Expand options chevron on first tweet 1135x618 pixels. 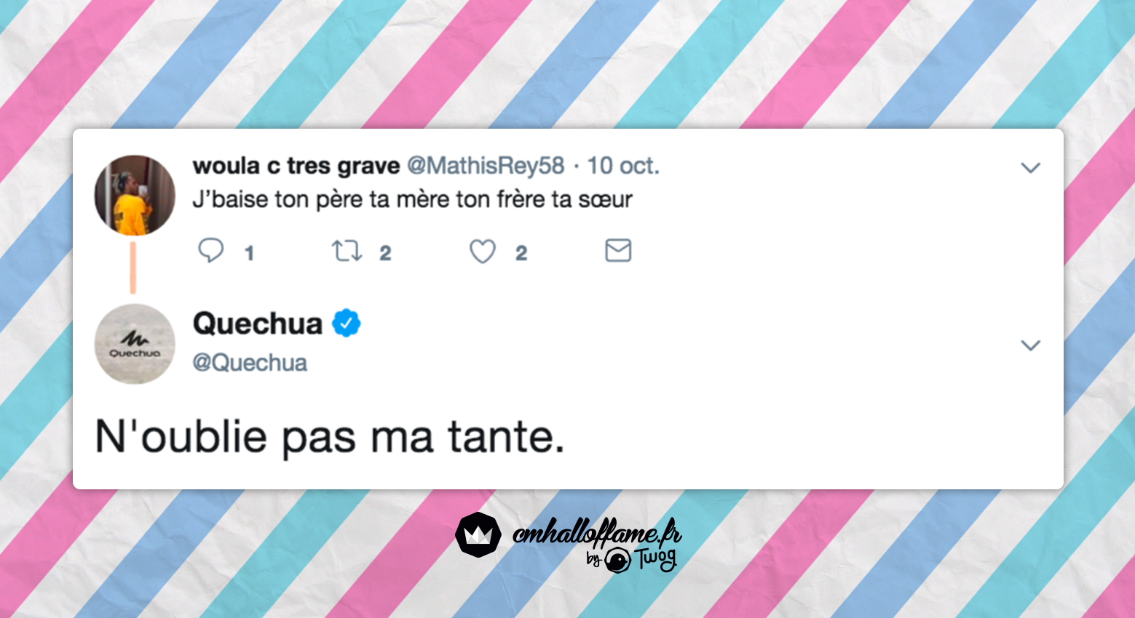coord(1030,168)
